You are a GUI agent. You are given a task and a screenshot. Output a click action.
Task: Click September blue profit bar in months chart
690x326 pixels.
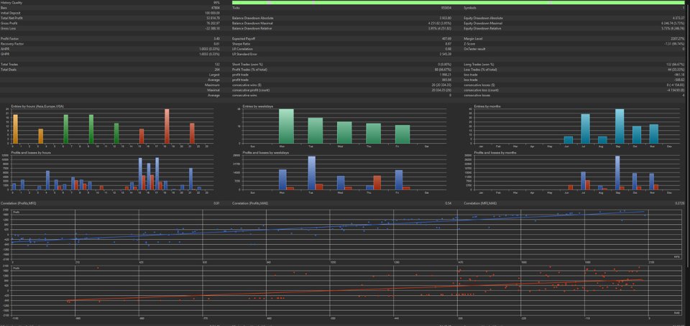(617, 173)
